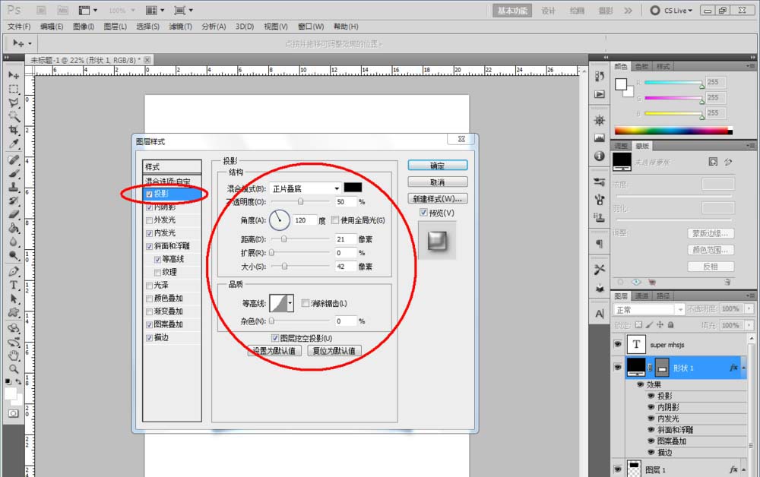The height and width of the screenshot is (477, 760).
Task: Open the CS Live dropdown
Action: coord(678,10)
